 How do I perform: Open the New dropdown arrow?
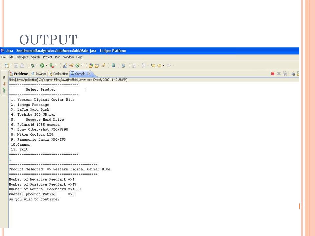[11, 65]
